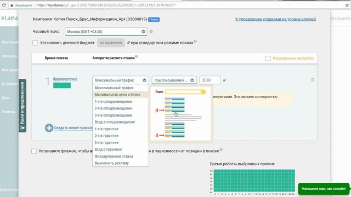Open 'Помощь' in the left sidebar
The height and width of the screenshot is (197, 351).
click(x=9, y=112)
